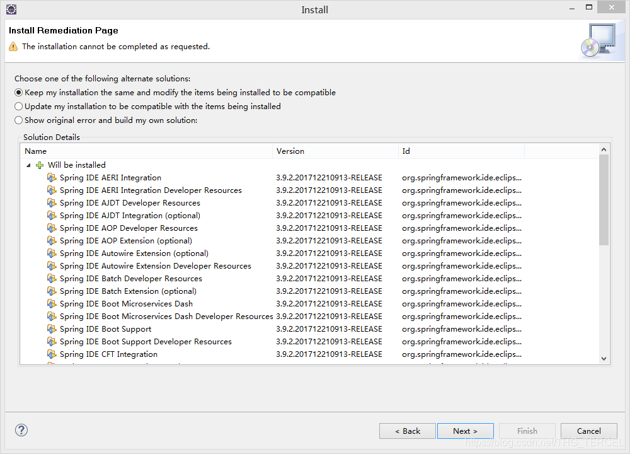Select Spring IDE AJDT Developer Resources row

130,202
